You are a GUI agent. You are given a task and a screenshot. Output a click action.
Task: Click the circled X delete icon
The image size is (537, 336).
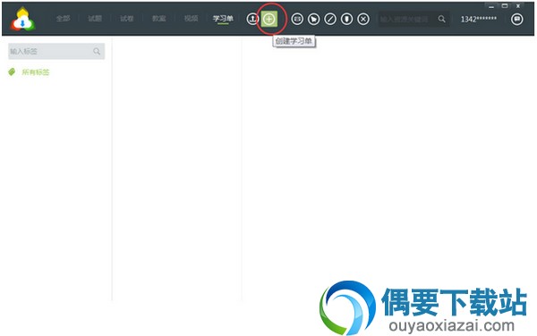363,19
